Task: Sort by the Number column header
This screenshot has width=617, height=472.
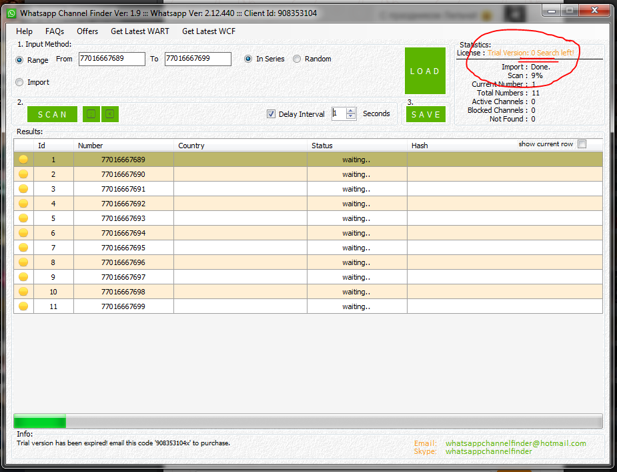Action: pyautogui.click(x=123, y=146)
